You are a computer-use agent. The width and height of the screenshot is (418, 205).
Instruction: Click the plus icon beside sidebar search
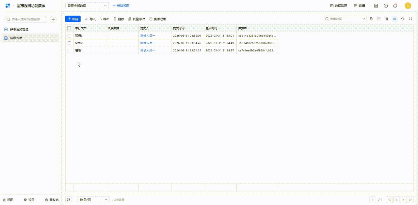(x=53, y=19)
